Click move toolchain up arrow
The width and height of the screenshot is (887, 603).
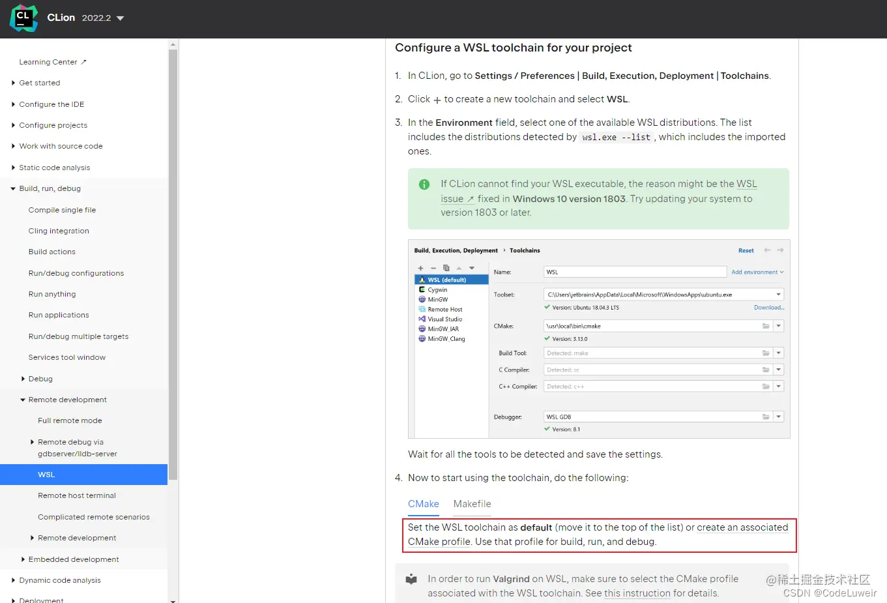click(x=459, y=268)
